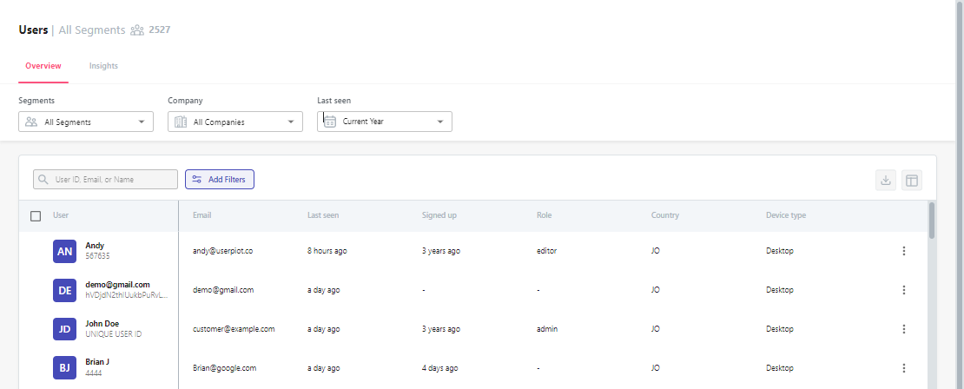Viewport: 964px width, 389px height.
Task: Switch to the Overview tab
Action: pyautogui.click(x=43, y=66)
